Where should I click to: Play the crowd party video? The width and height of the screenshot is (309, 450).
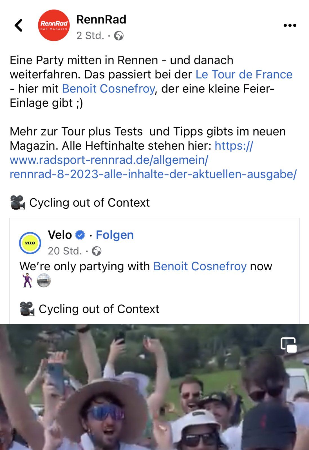[154, 394]
